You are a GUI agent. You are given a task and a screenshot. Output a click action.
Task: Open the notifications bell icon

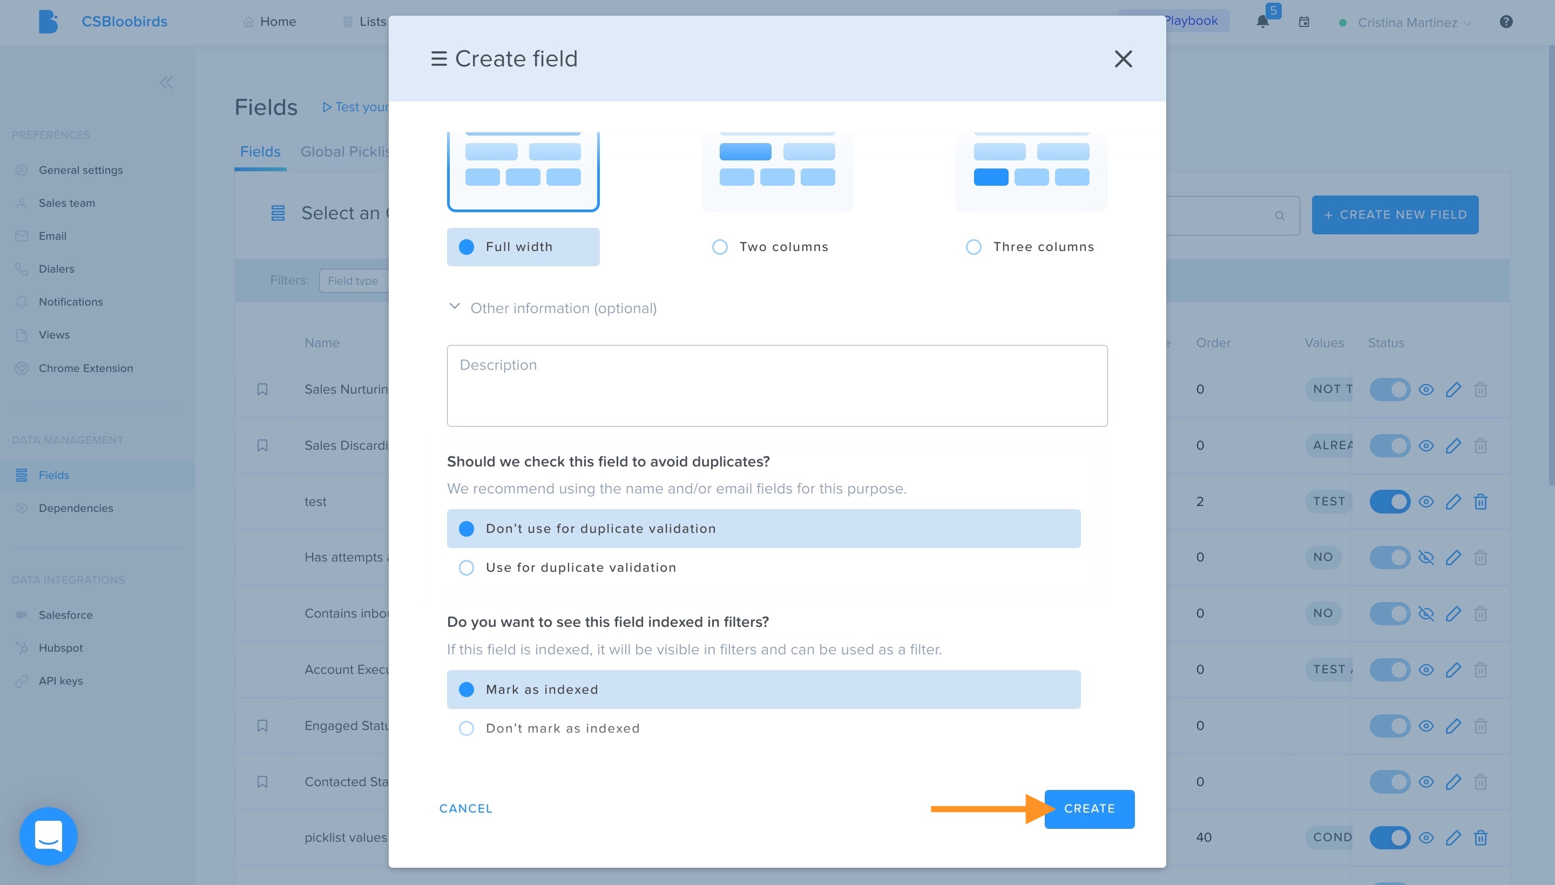(1262, 22)
